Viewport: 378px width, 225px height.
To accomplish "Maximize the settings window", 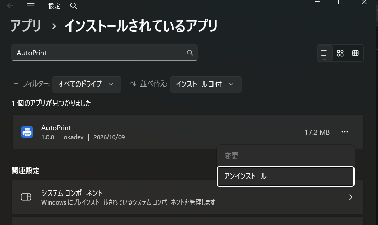I will (x=341, y=2).
